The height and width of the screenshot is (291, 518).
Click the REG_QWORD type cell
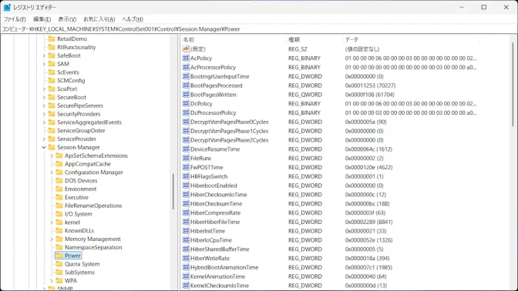click(305, 95)
